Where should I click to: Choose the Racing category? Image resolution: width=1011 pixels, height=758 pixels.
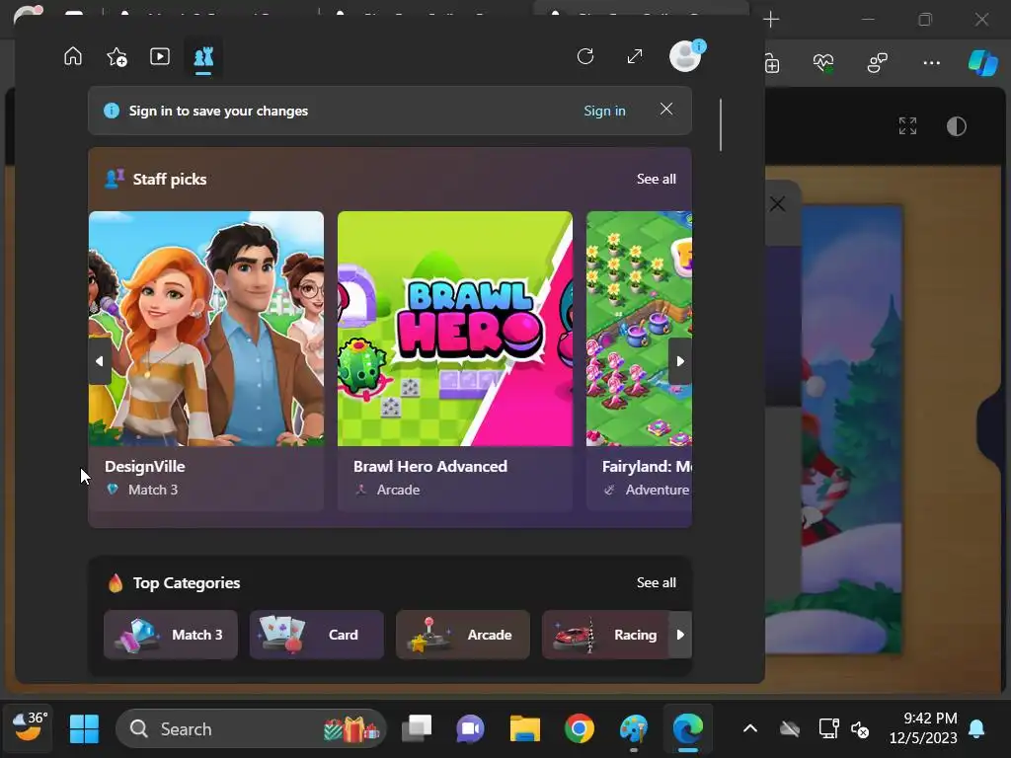pos(606,635)
